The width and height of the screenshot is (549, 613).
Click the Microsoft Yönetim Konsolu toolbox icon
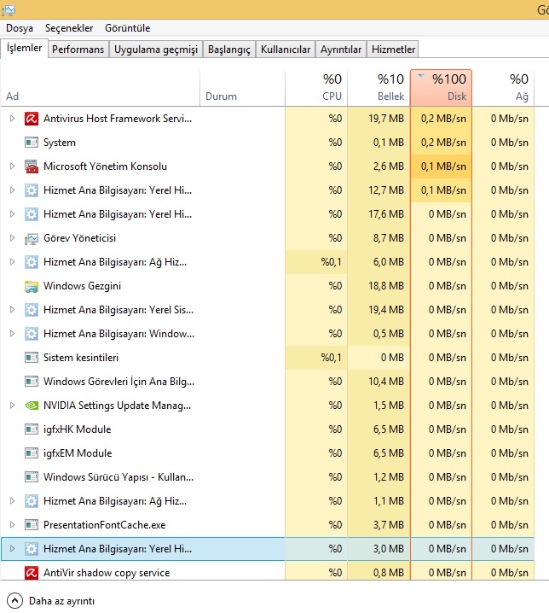click(x=32, y=166)
